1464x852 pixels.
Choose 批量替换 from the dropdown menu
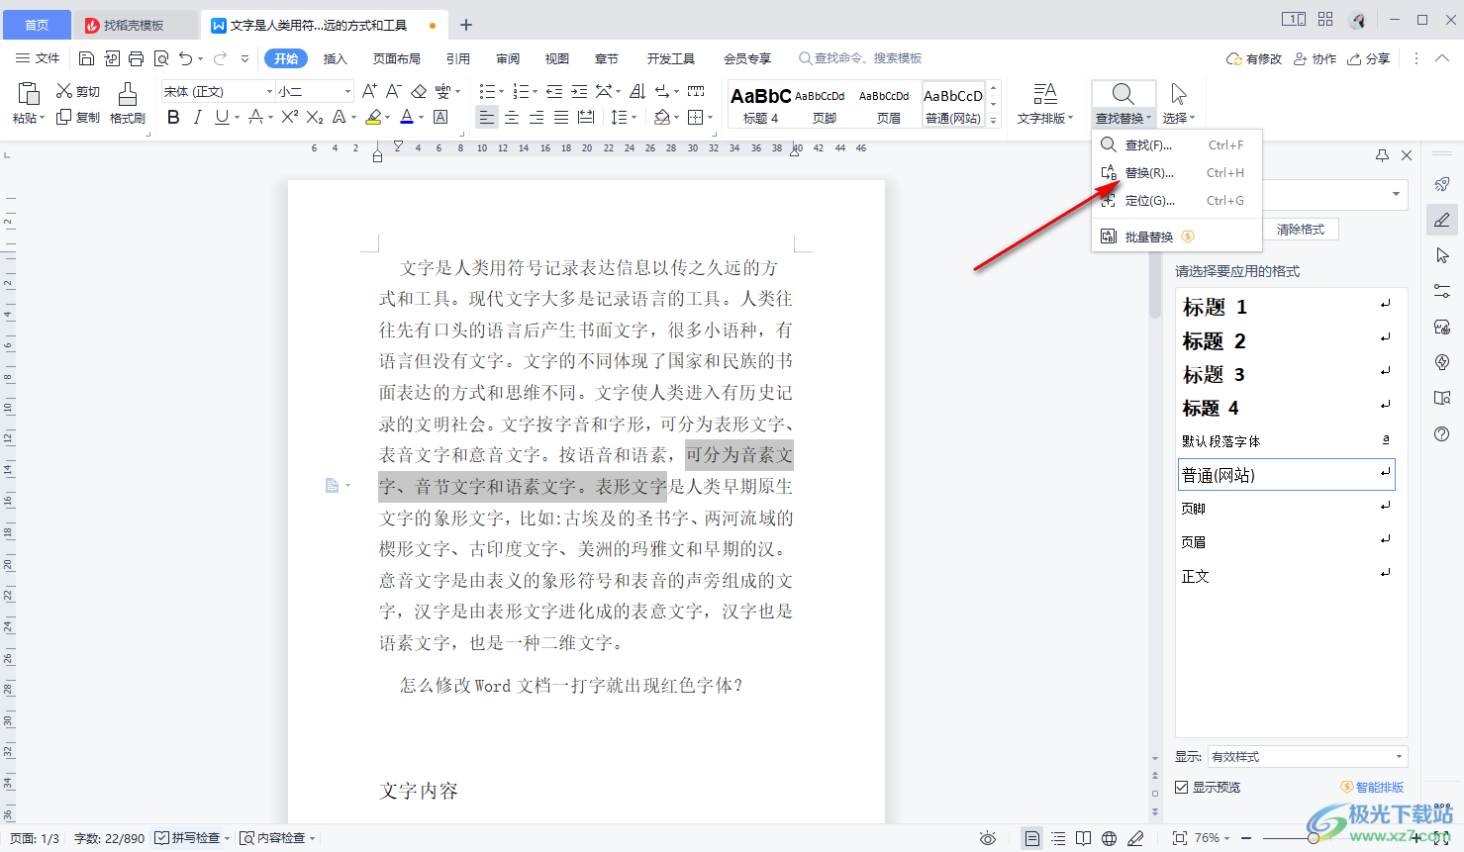(x=1177, y=237)
